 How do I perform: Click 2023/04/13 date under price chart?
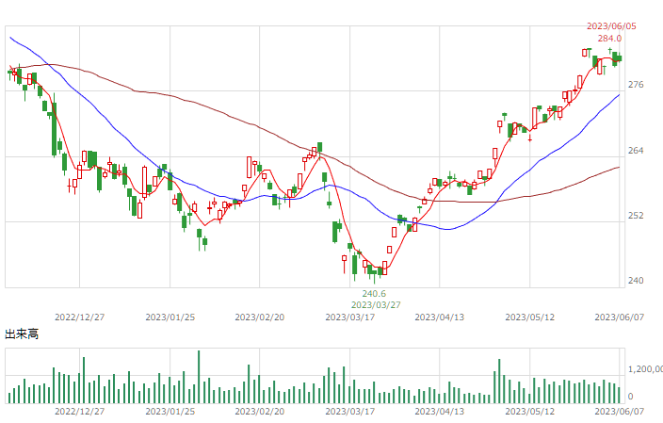(x=439, y=317)
